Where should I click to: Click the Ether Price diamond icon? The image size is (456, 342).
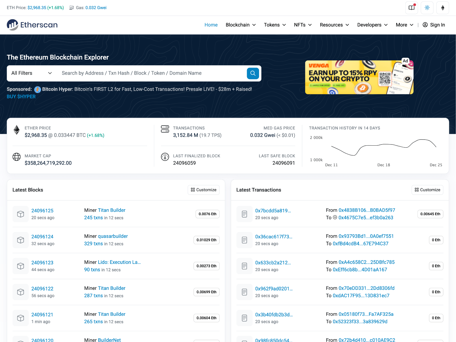click(17, 130)
